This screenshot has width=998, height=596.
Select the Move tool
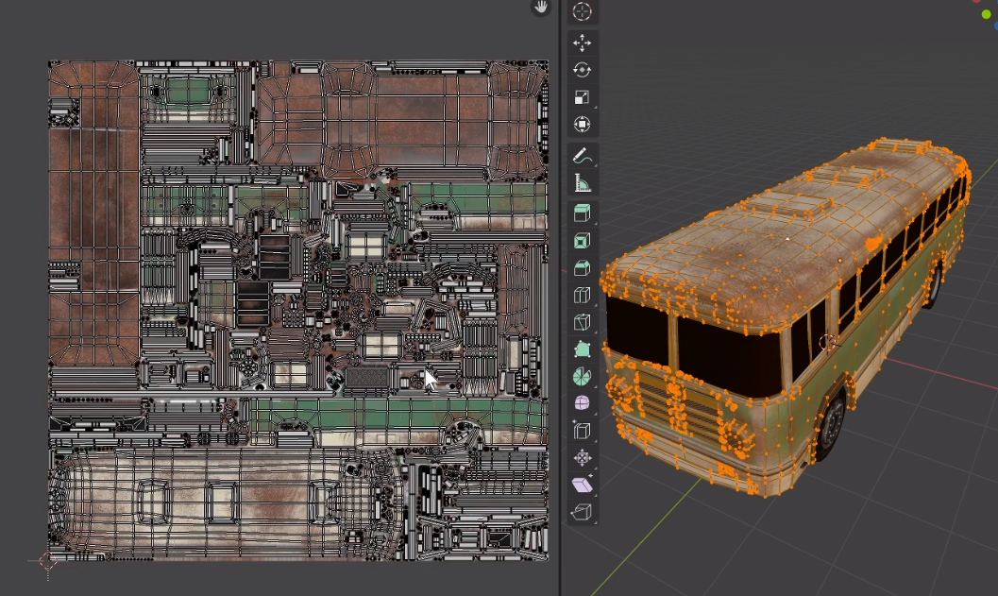point(582,43)
